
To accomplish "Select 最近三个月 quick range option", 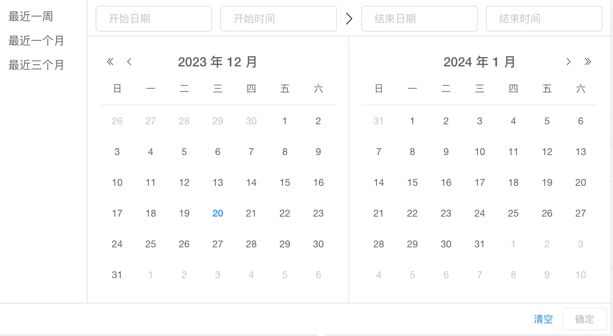I will coord(36,65).
